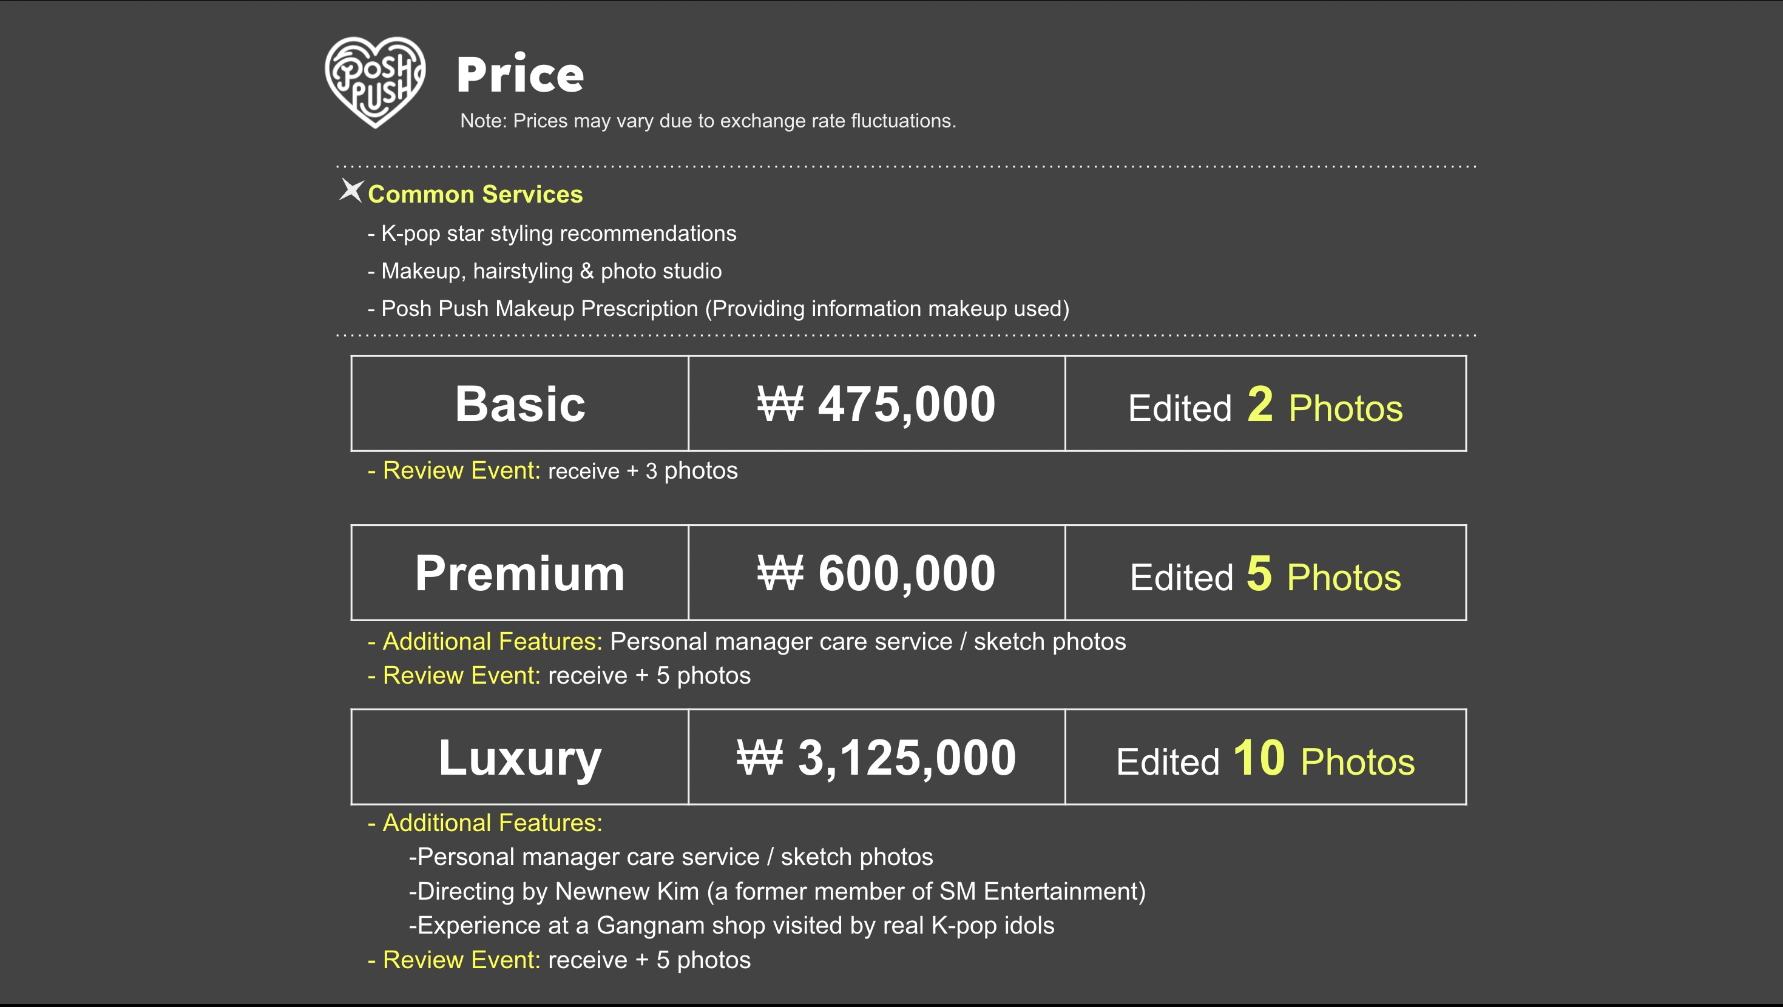Click the Review Event line offering 3 photos

pyautogui.click(x=552, y=471)
